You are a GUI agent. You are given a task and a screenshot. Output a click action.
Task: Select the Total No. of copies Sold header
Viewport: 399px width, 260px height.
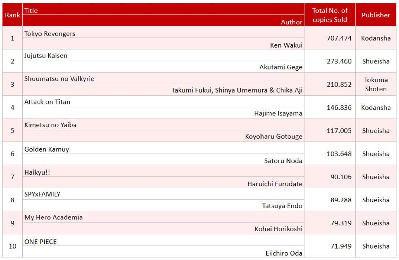pyautogui.click(x=329, y=15)
